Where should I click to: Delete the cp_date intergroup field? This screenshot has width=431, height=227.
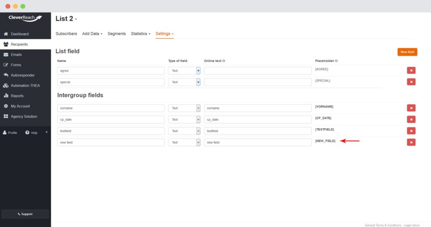point(411,119)
